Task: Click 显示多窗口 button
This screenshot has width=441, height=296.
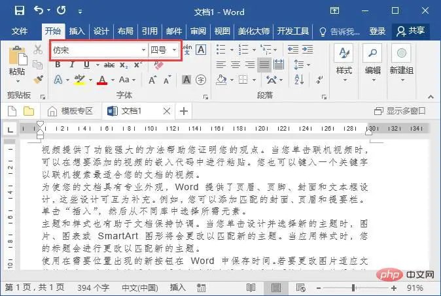Action: [400, 111]
